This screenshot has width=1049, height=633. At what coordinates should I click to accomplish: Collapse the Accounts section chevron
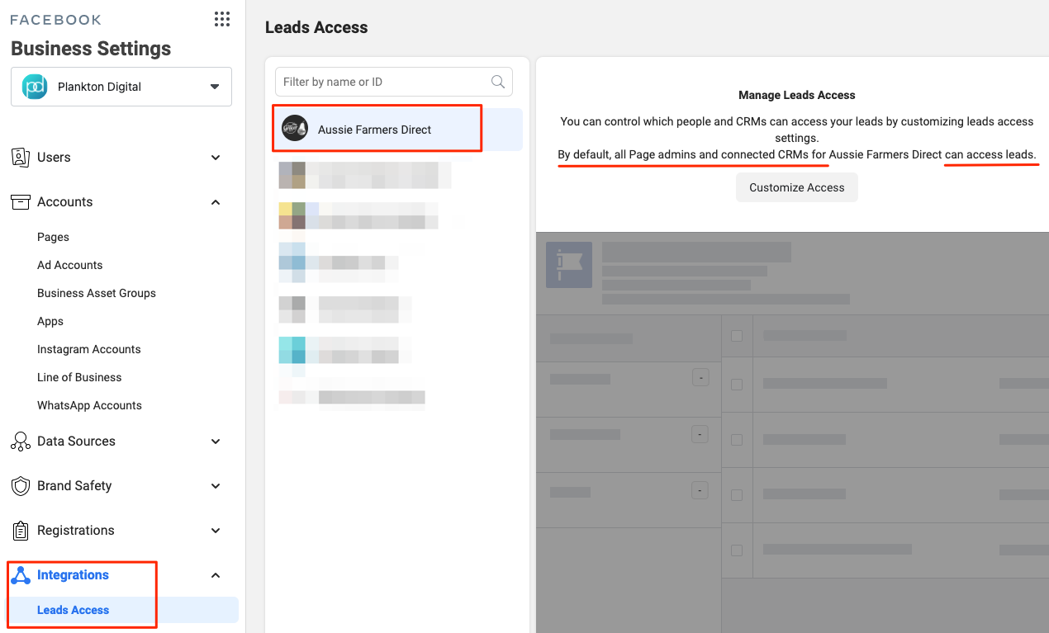click(x=216, y=202)
